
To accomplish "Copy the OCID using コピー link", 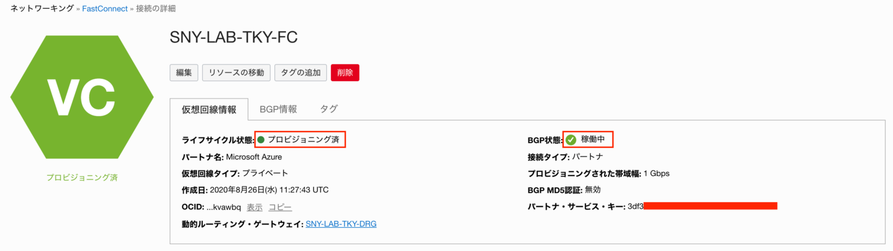I will tap(280, 207).
